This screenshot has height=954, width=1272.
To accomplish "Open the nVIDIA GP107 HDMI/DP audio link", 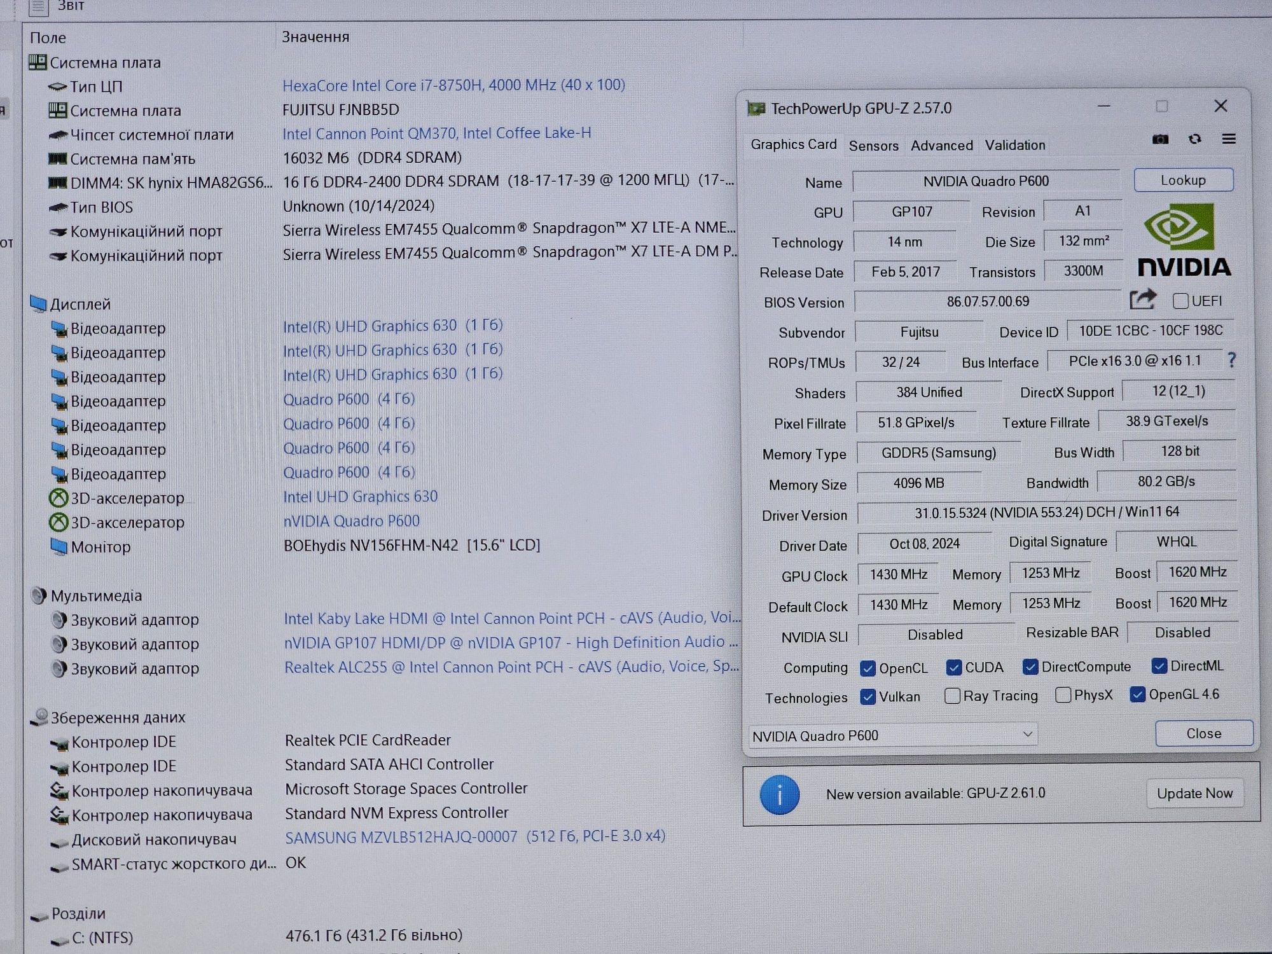I will tap(511, 643).
